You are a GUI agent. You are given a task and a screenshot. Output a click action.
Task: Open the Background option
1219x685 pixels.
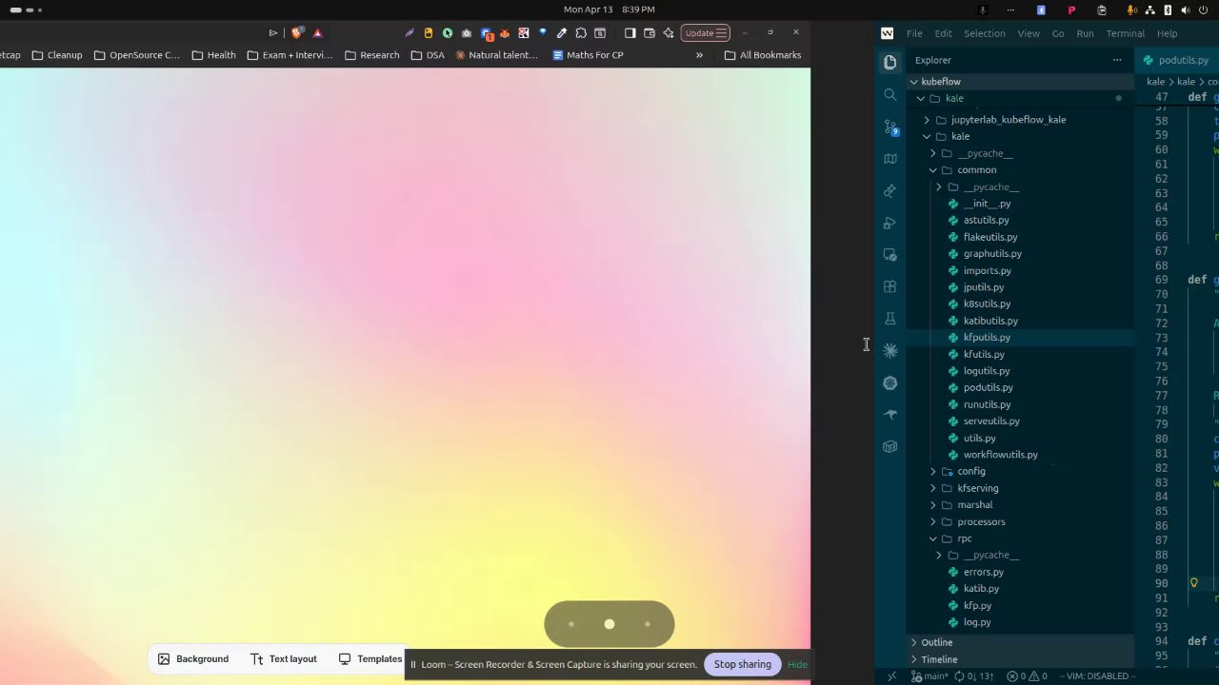point(193,658)
